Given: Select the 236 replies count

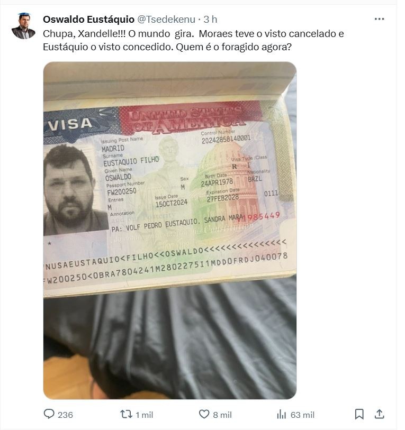Looking at the screenshot, I should point(65,415).
